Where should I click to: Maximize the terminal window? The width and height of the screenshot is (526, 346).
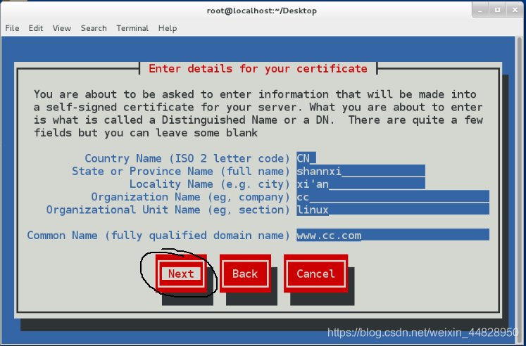pyautogui.click(x=498, y=11)
